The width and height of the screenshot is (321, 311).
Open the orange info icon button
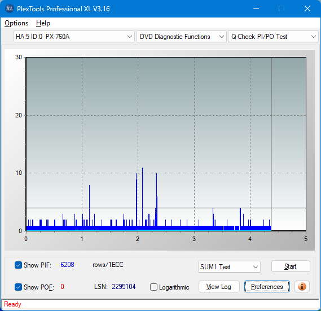point(302,286)
